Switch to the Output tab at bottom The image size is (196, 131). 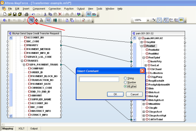(34, 128)
